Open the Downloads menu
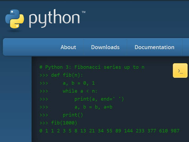 click(x=105, y=47)
